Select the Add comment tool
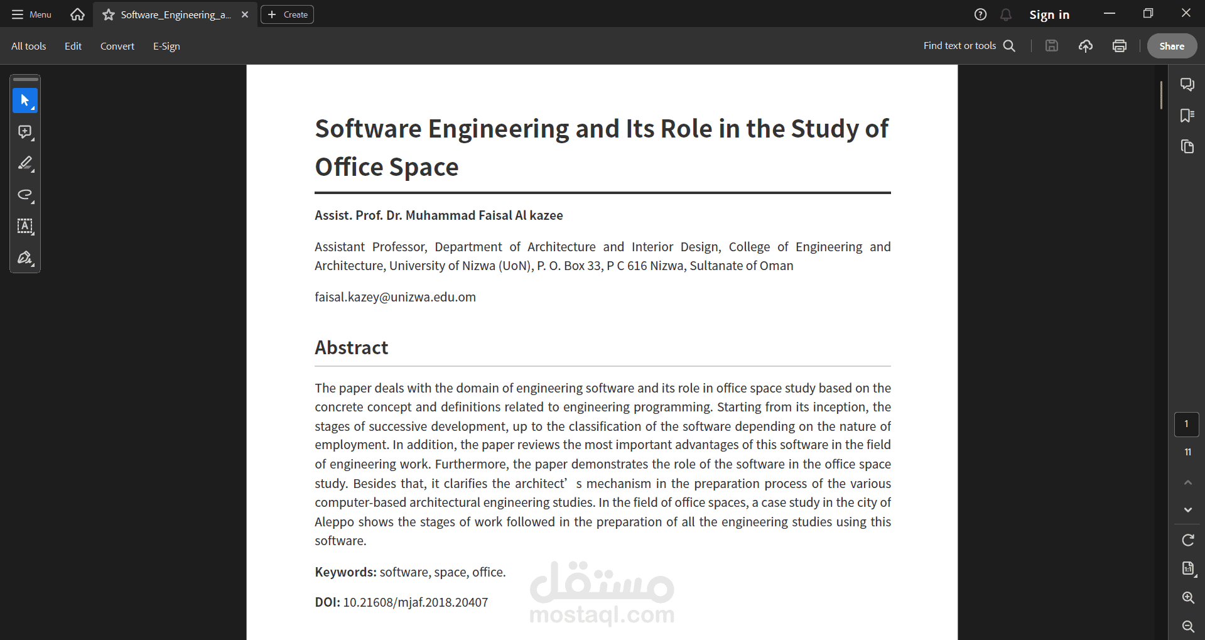 (25, 132)
